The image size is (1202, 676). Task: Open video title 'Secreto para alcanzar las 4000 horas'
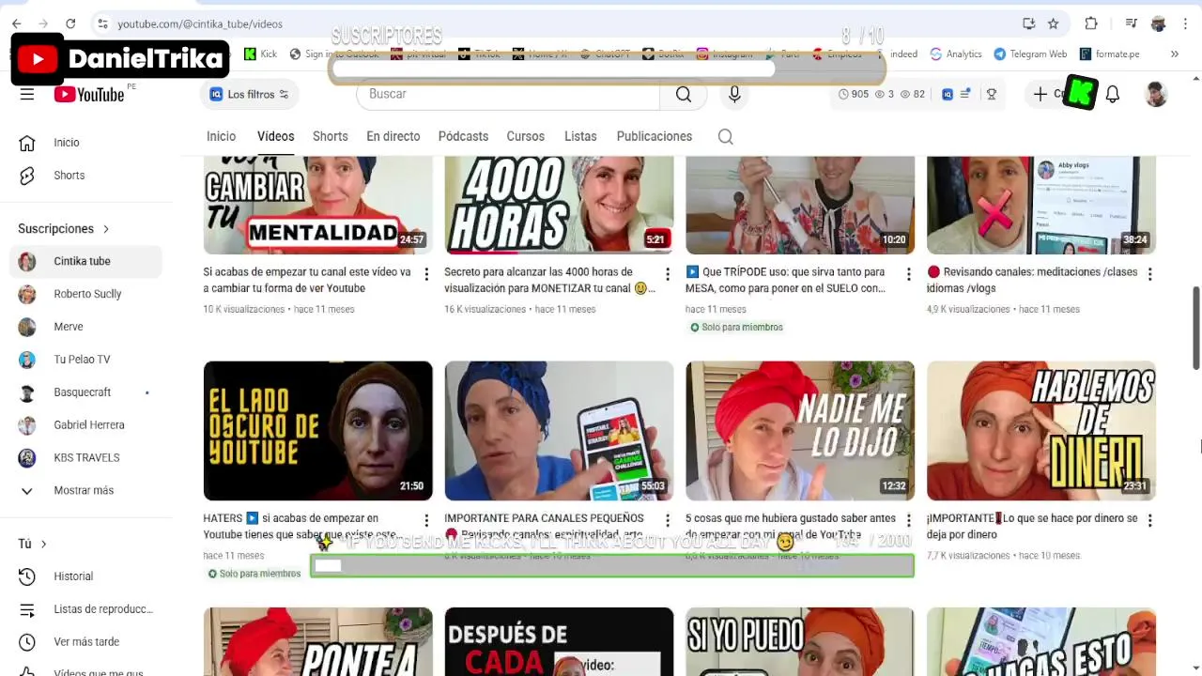548,280
